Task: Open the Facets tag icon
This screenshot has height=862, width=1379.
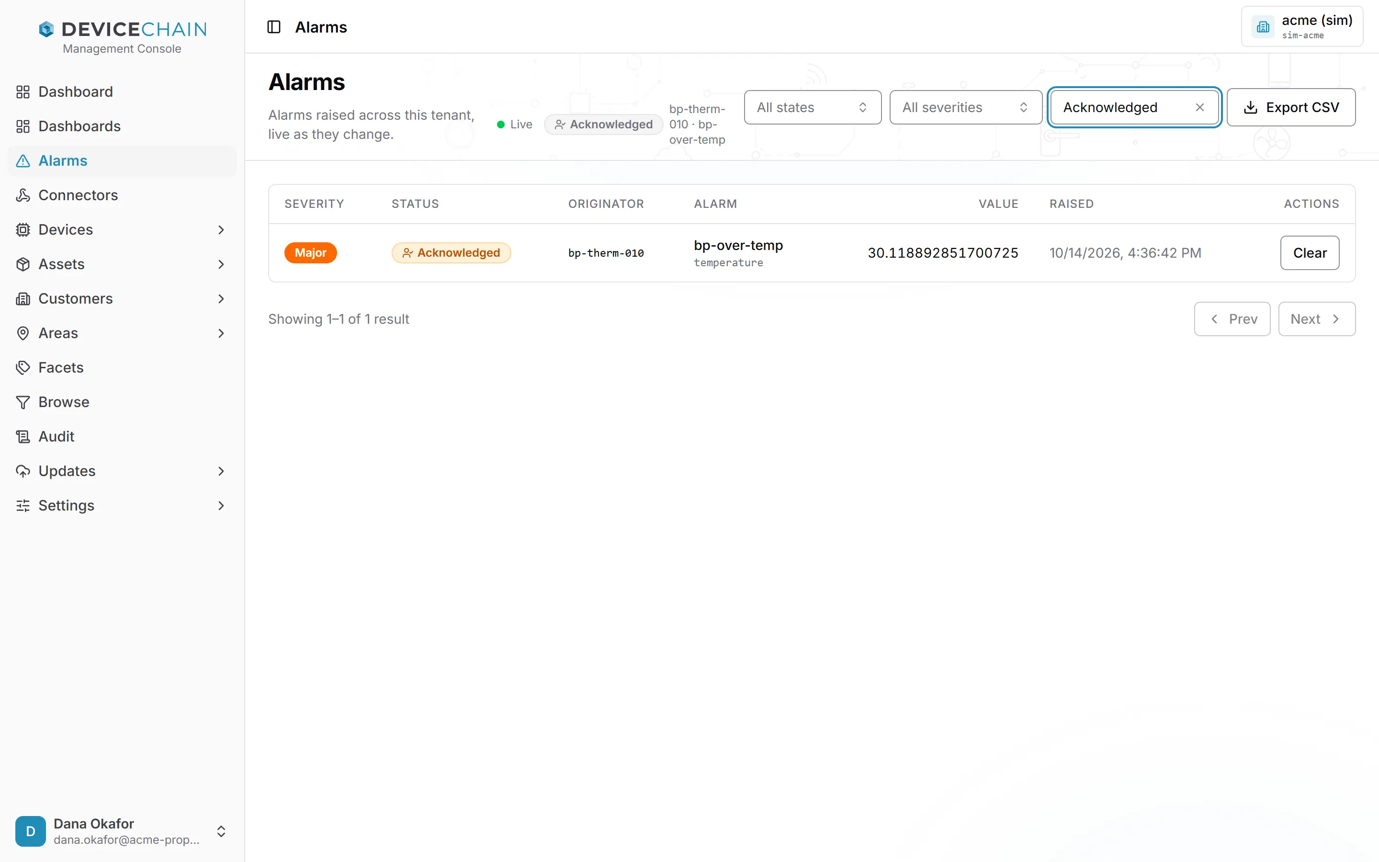Action: [x=23, y=368]
